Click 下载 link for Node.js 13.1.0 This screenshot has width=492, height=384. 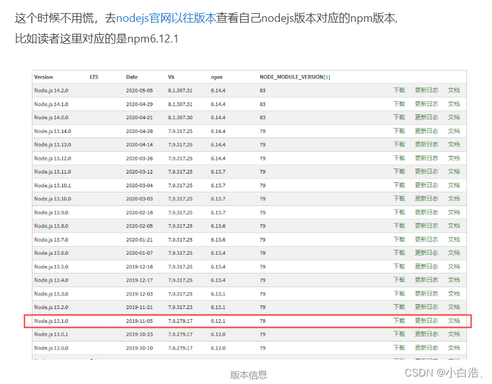399,321
